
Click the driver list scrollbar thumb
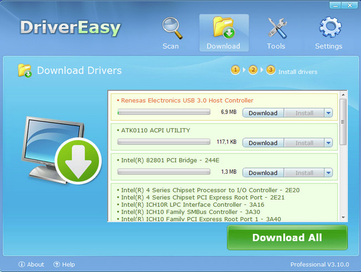coord(343,122)
